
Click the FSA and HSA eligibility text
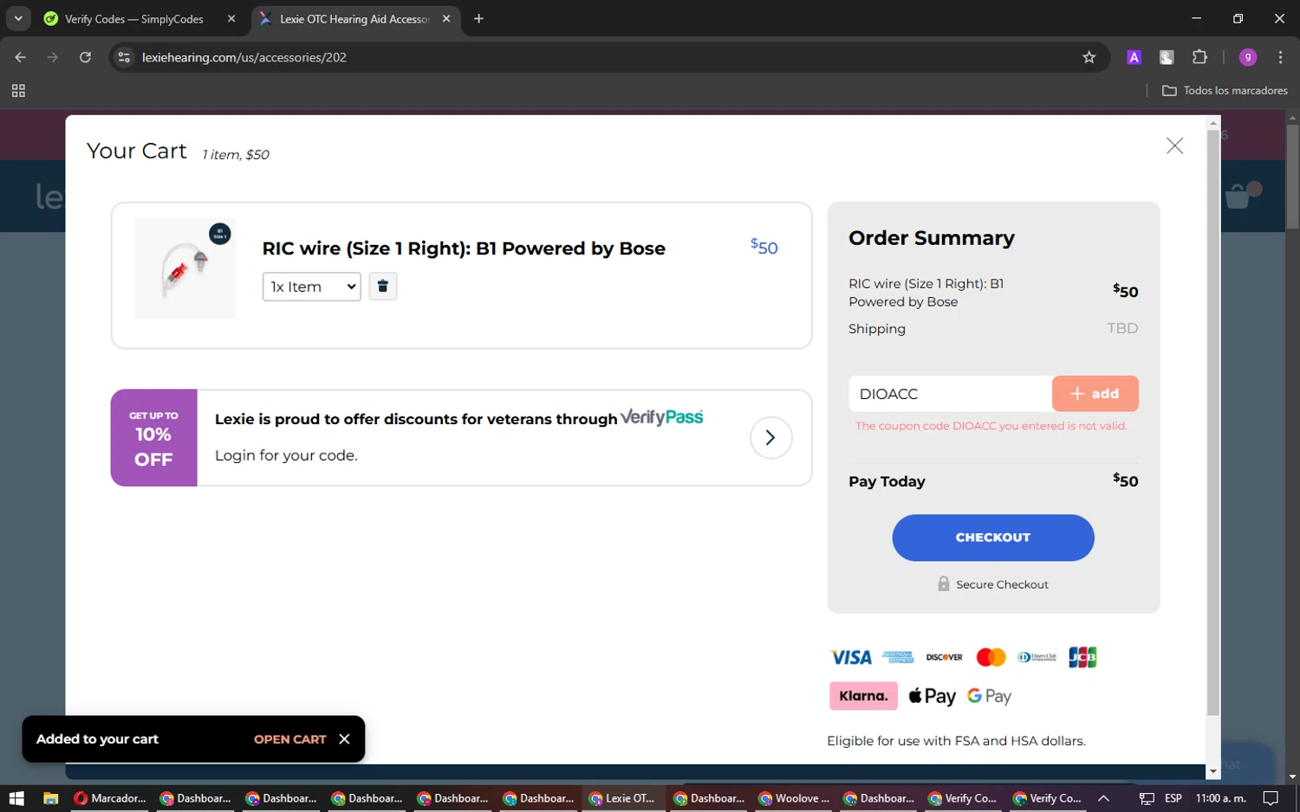956,741
